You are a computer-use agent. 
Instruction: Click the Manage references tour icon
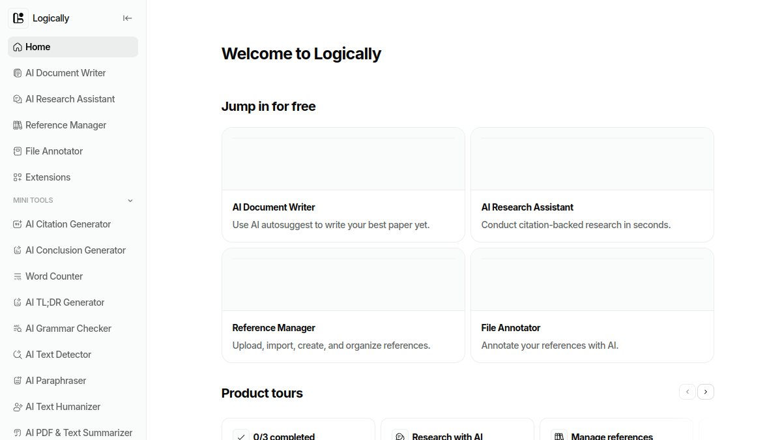click(x=559, y=435)
